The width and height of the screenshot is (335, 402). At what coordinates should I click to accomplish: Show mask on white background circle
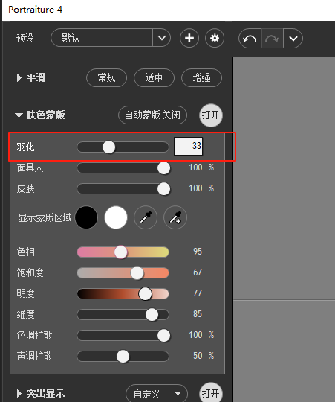coord(116,217)
